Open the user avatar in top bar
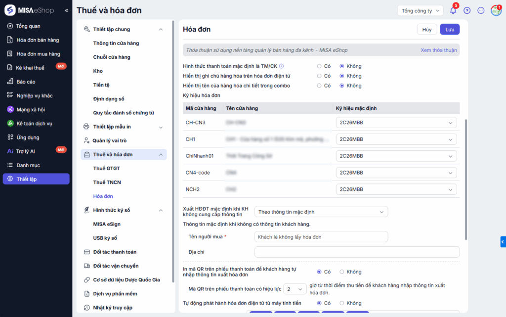The width and height of the screenshot is (506, 317). pyautogui.click(x=496, y=10)
